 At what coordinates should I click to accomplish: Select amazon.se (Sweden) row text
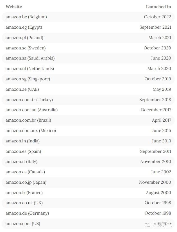(25, 48)
